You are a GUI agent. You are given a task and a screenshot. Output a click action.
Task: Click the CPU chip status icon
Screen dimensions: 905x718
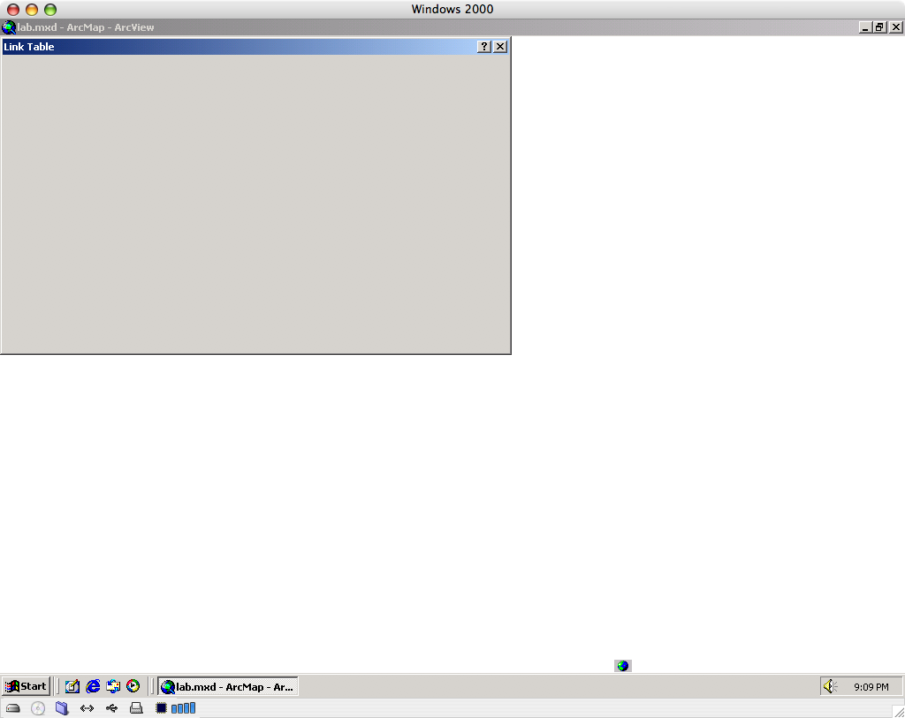click(161, 708)
